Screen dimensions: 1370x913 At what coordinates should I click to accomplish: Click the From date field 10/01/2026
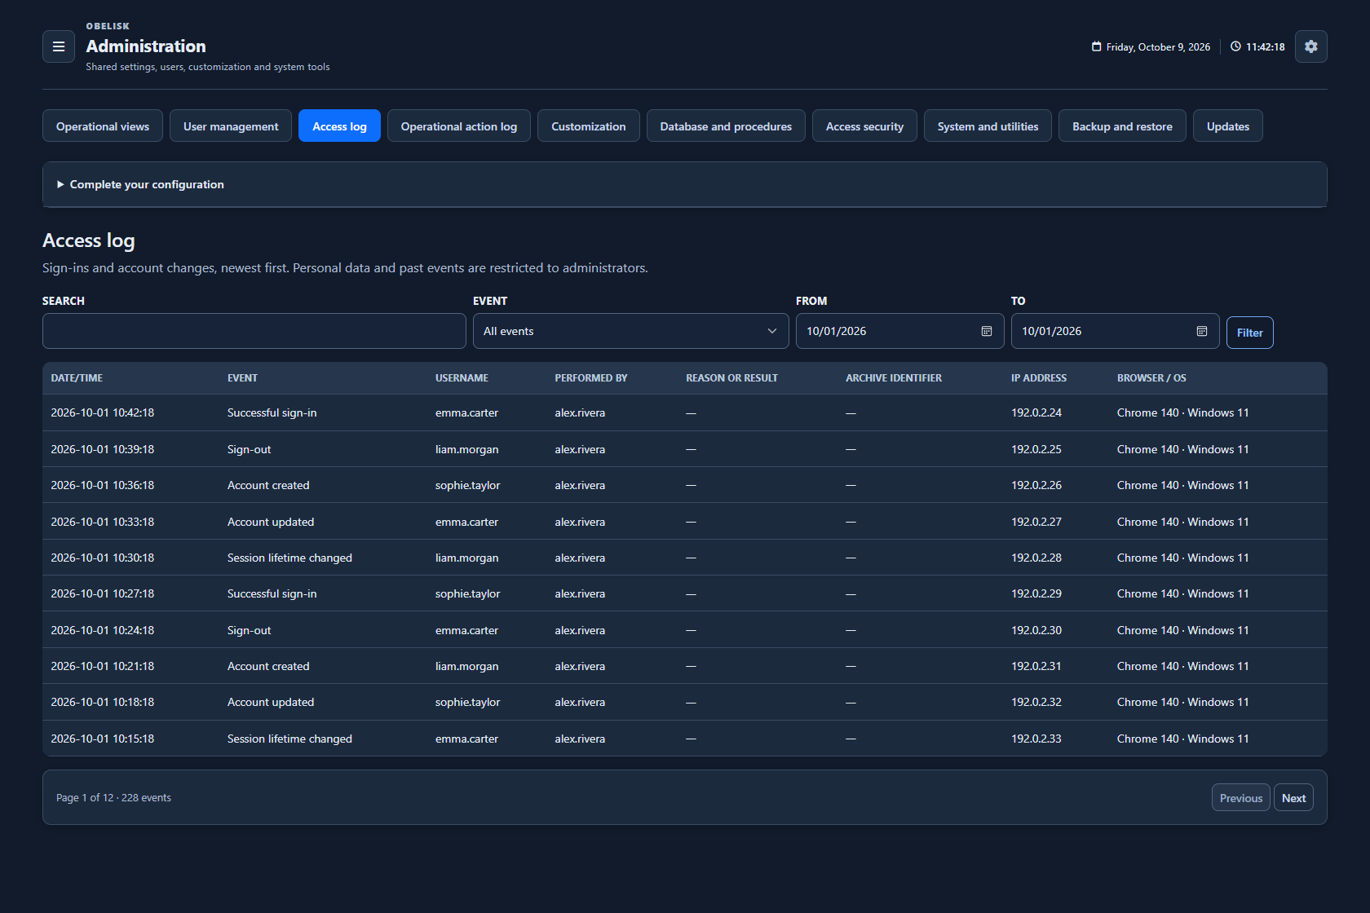pos(900,331)
